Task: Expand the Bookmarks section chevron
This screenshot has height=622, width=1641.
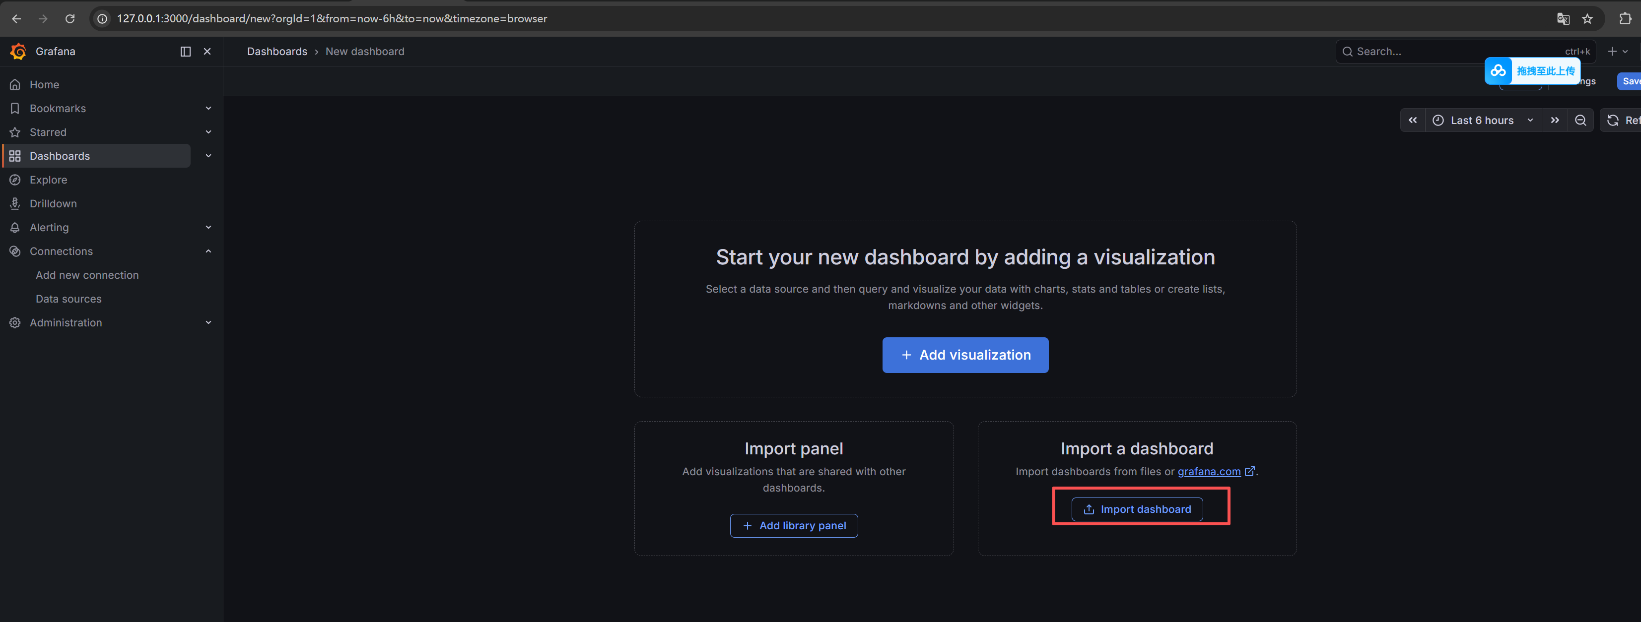Action: pos(208,108)
